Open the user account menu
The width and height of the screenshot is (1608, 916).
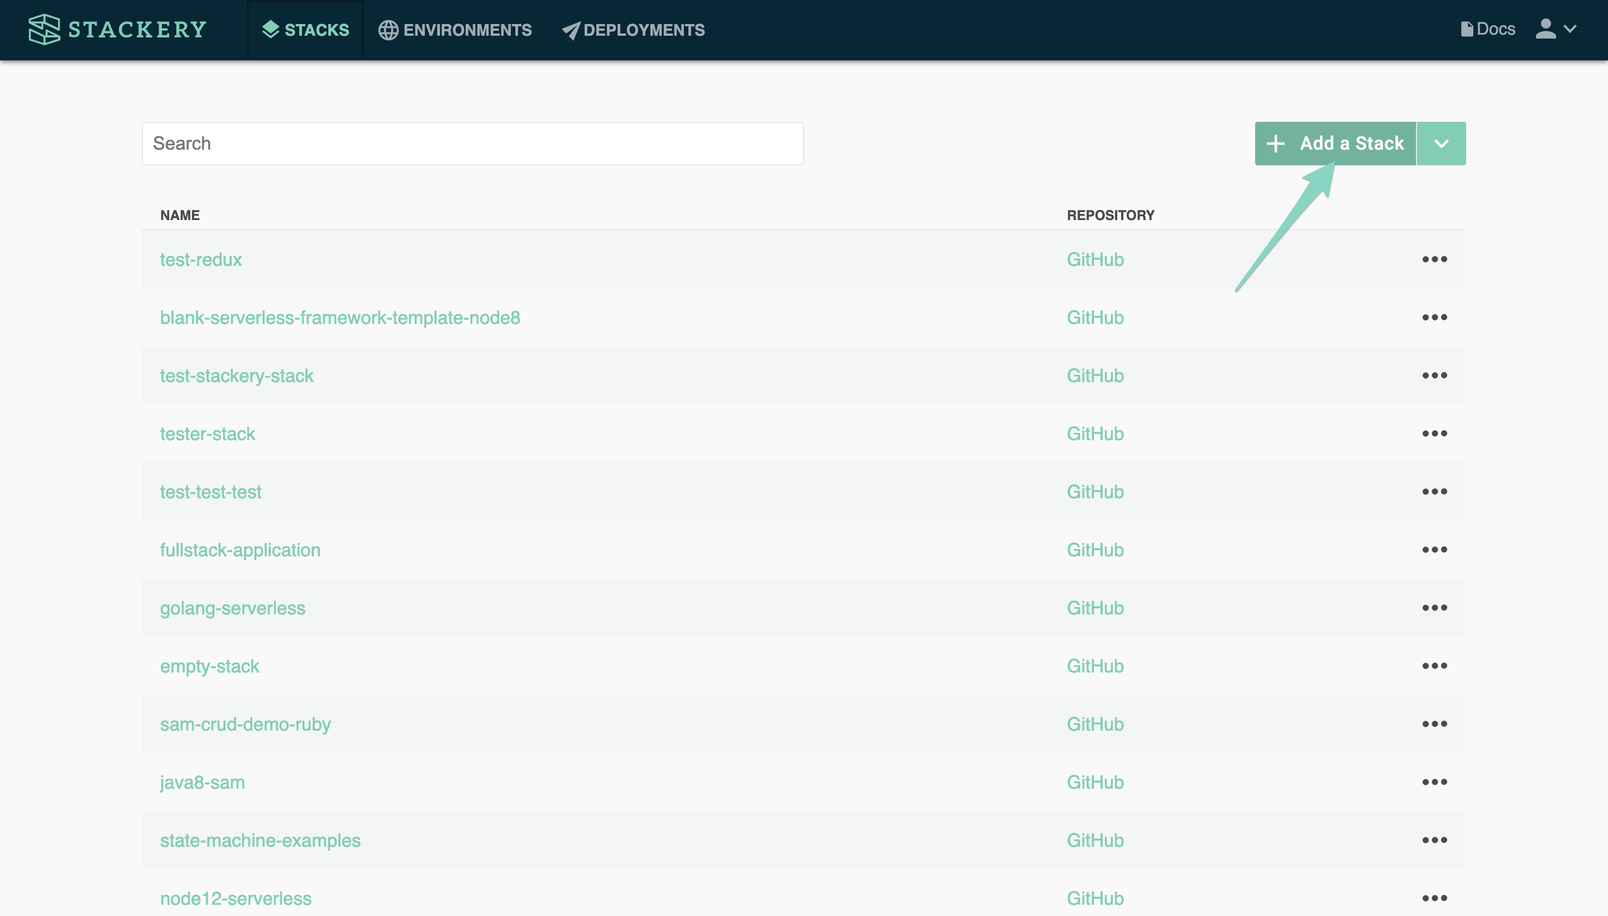[1556, 29]
